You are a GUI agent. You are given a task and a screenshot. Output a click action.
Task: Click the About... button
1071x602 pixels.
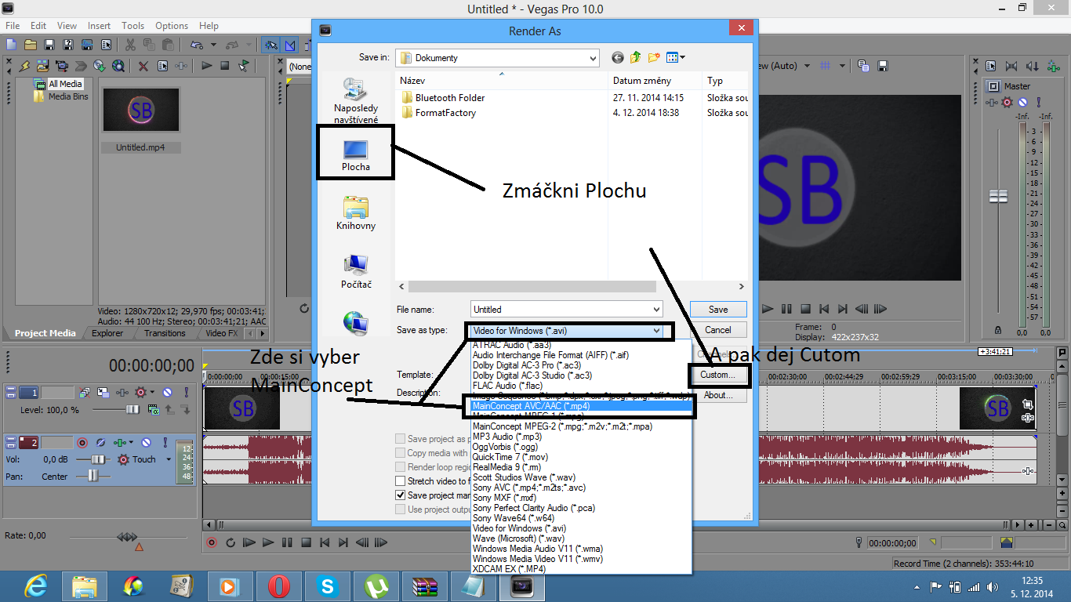[718, 395]
